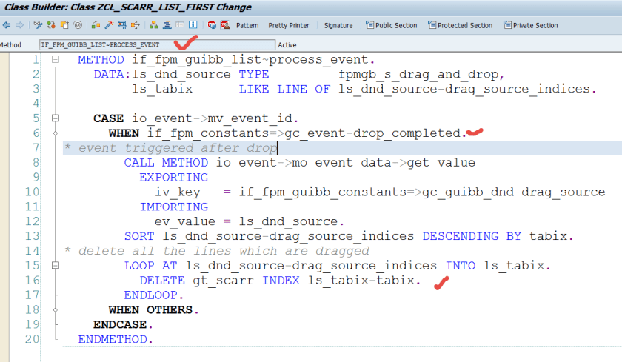Click the Protected Section icon
Viewport: 622px width, 362px height.
[x=432, y=25]
